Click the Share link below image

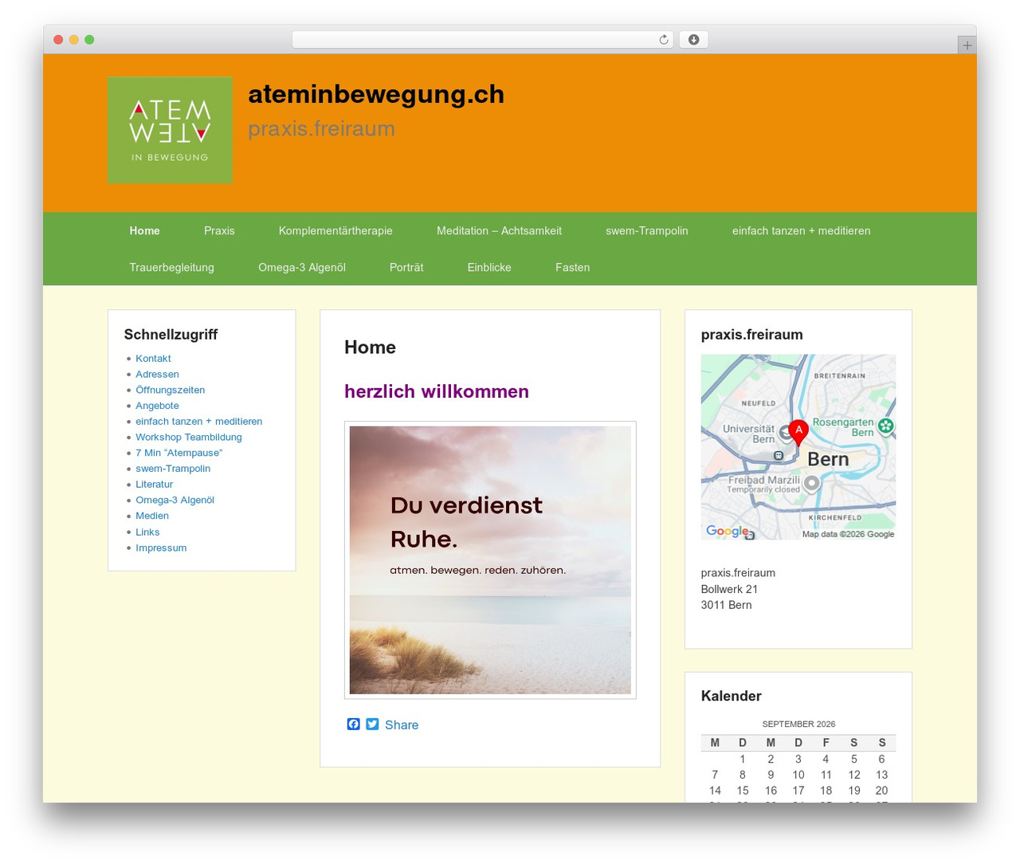[x=402, y=725]
